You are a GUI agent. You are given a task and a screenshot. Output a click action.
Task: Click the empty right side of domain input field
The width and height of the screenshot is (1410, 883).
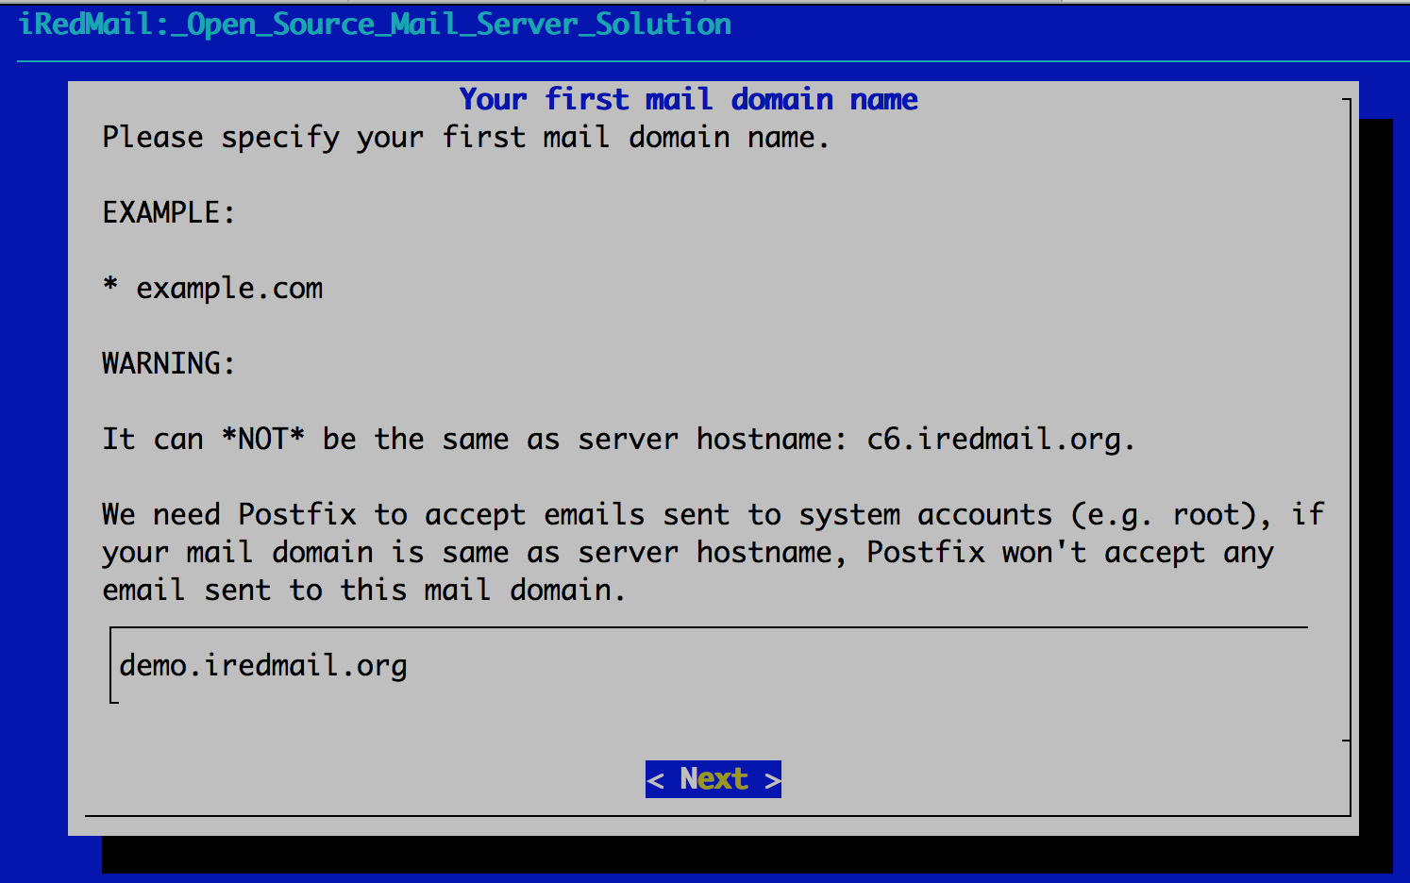coord(849,666)
